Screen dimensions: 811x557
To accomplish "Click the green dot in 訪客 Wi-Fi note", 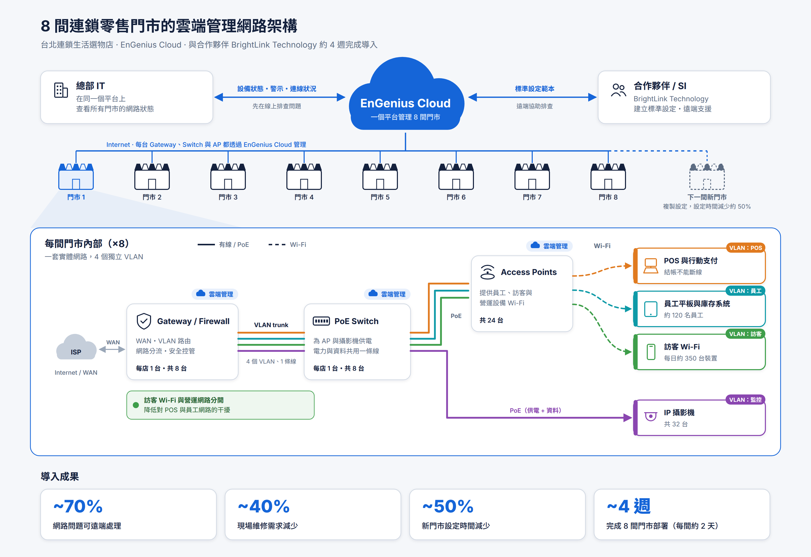I will [136, 405].
